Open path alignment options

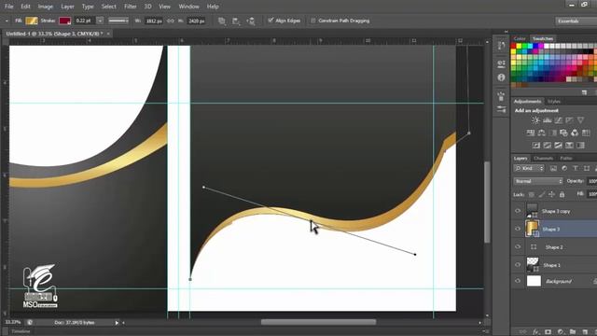(236, 21)
